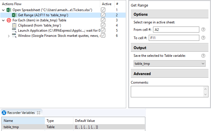
Task: Click the Comments scroll down arrow
Action: coord(205,94)
